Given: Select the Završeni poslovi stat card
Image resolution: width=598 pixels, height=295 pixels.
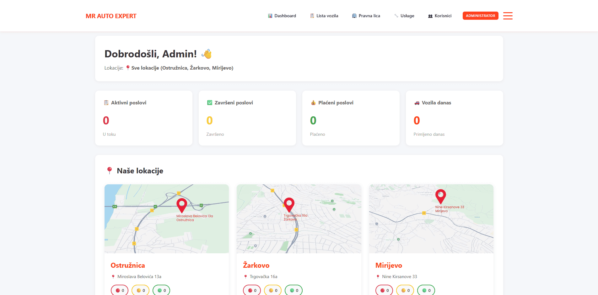Looking at the screenshot, I should (247, 118).
